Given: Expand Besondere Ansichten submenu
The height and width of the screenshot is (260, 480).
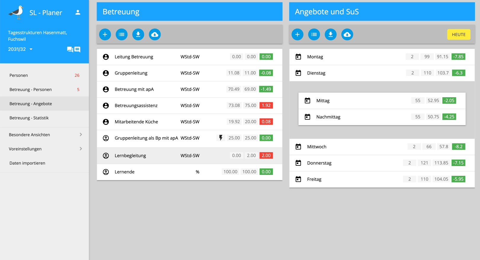Looking at the screenshot, I should tap(44, 135).
